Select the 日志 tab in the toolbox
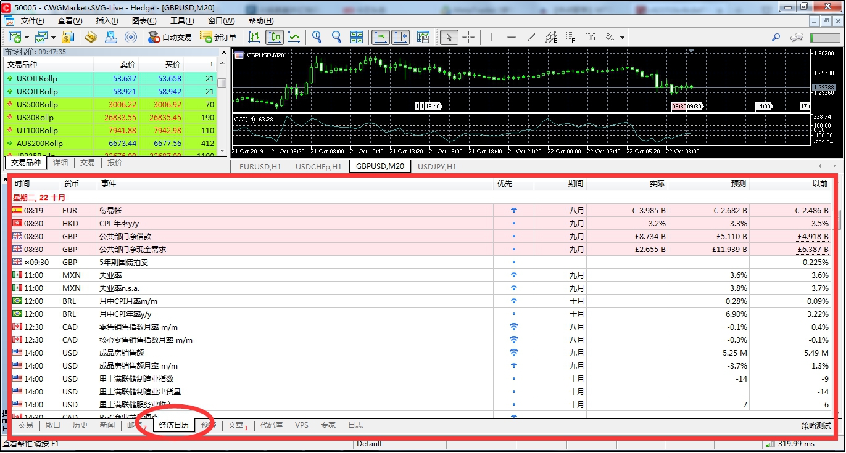The image size is (846, 453). tap(355, 425)
